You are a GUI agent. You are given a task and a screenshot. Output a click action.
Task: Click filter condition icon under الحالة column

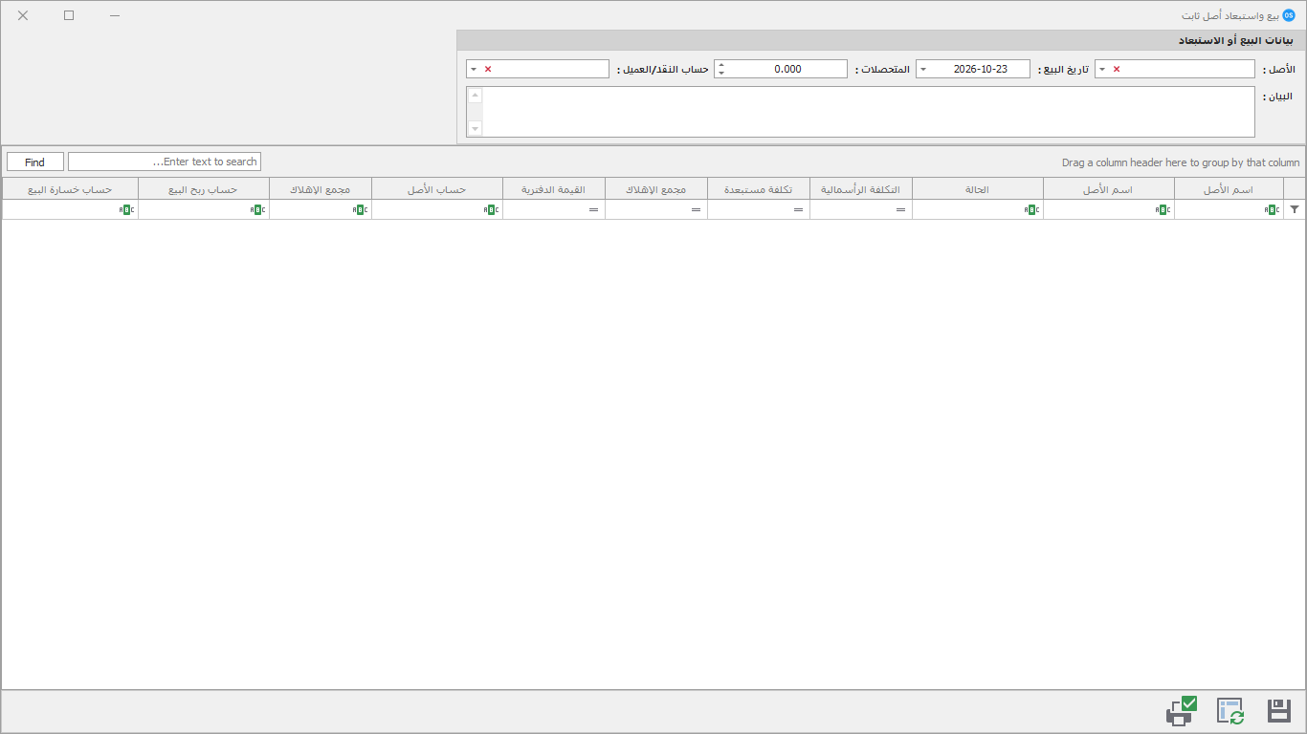tap(1030, 209)
